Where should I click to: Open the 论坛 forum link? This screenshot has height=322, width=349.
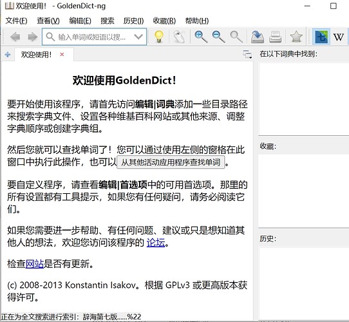pos(156,243)
